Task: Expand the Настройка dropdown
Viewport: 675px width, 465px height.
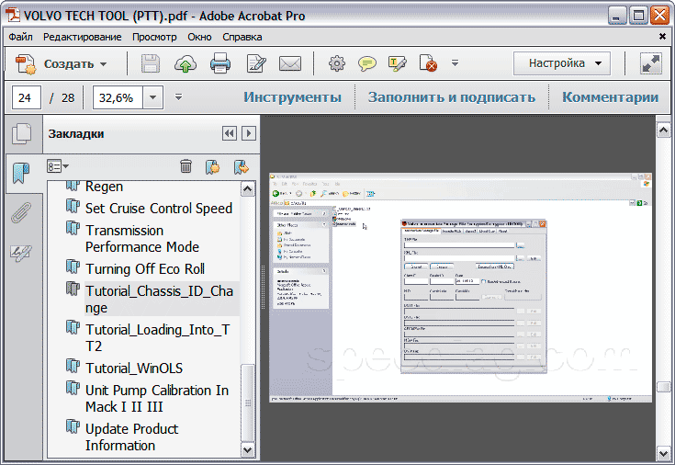Action: click(561, 63)
